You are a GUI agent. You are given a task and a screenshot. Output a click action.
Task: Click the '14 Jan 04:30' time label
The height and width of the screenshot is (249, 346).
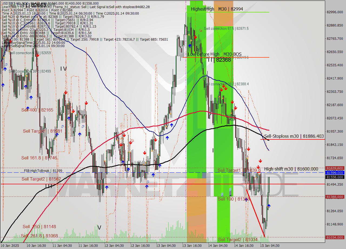pos(218,246)
